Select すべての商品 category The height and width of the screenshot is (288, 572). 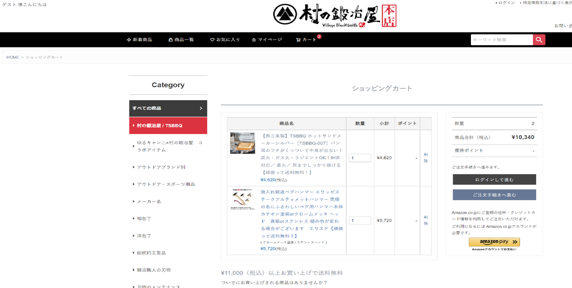click(168, 108)
